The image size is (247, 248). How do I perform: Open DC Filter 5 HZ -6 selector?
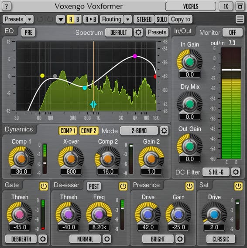tap(216, 172)
